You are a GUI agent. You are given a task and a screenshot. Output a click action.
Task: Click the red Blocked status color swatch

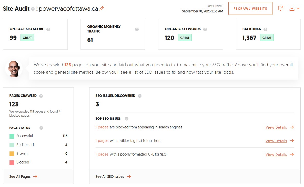click(12, 162)
